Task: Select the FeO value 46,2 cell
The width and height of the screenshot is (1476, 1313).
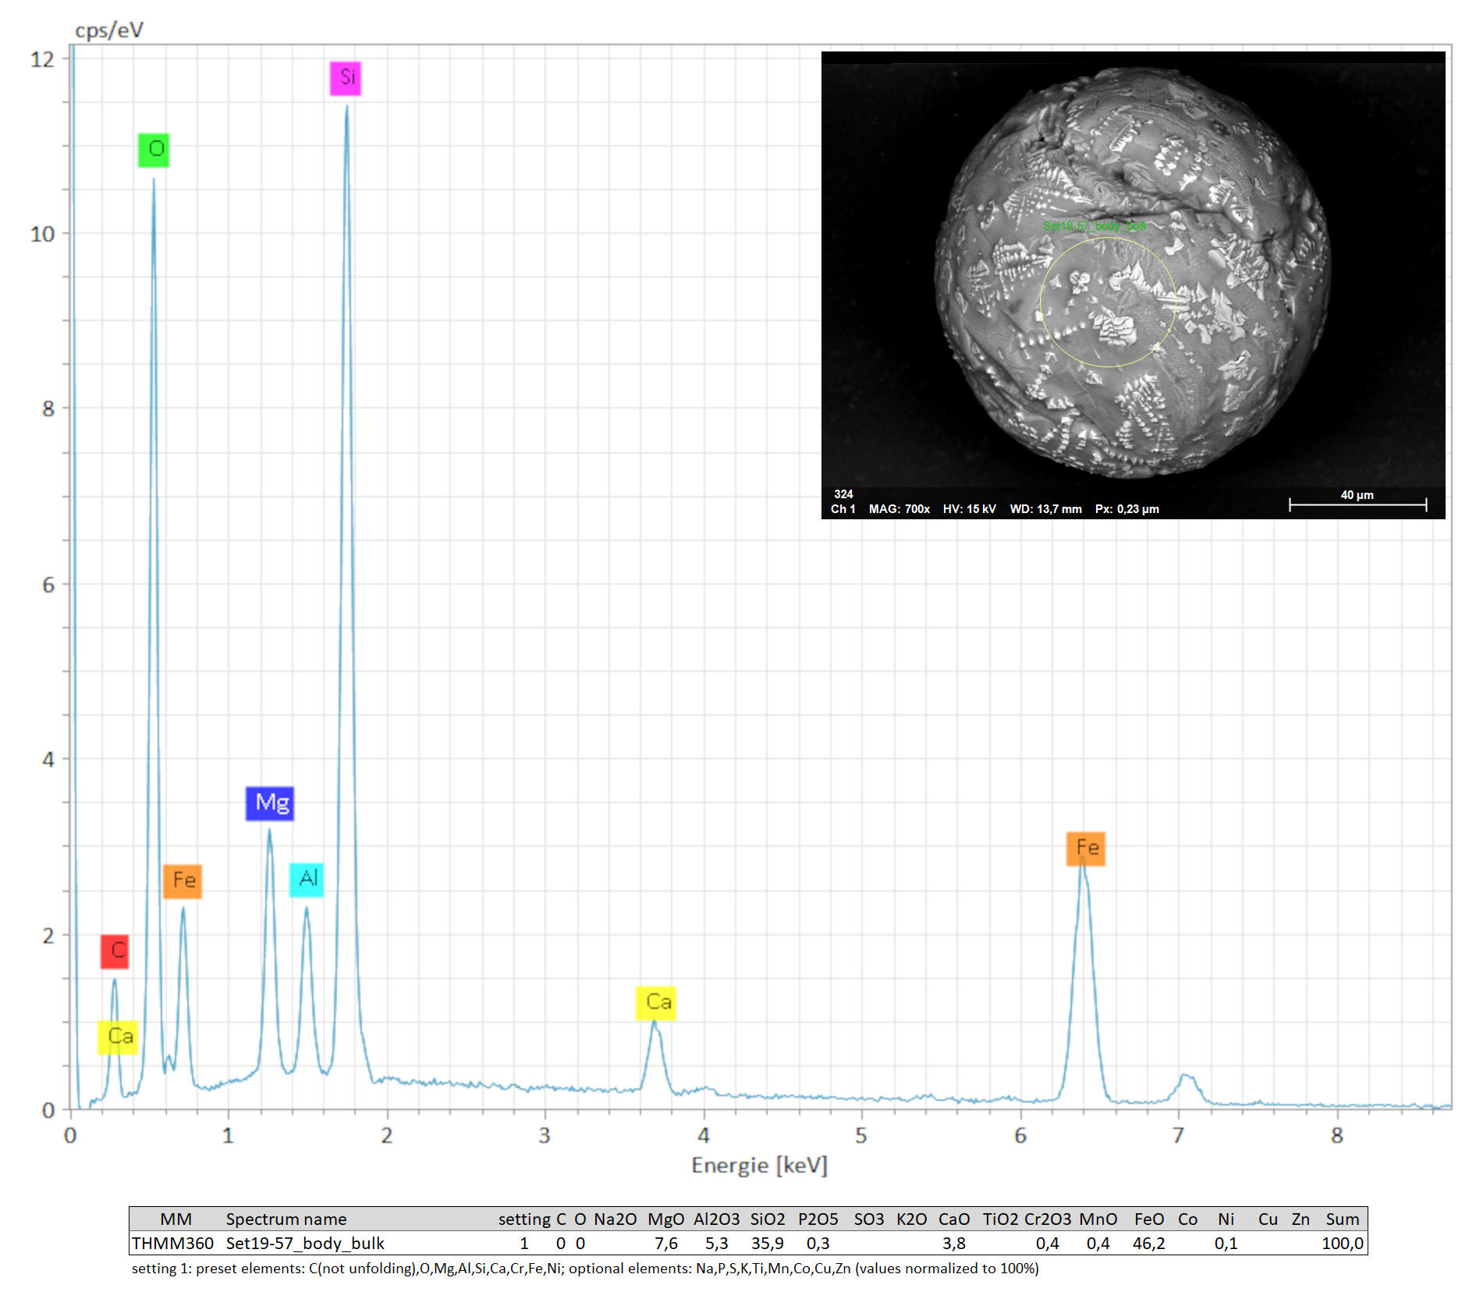Action: [1148, 1244]
